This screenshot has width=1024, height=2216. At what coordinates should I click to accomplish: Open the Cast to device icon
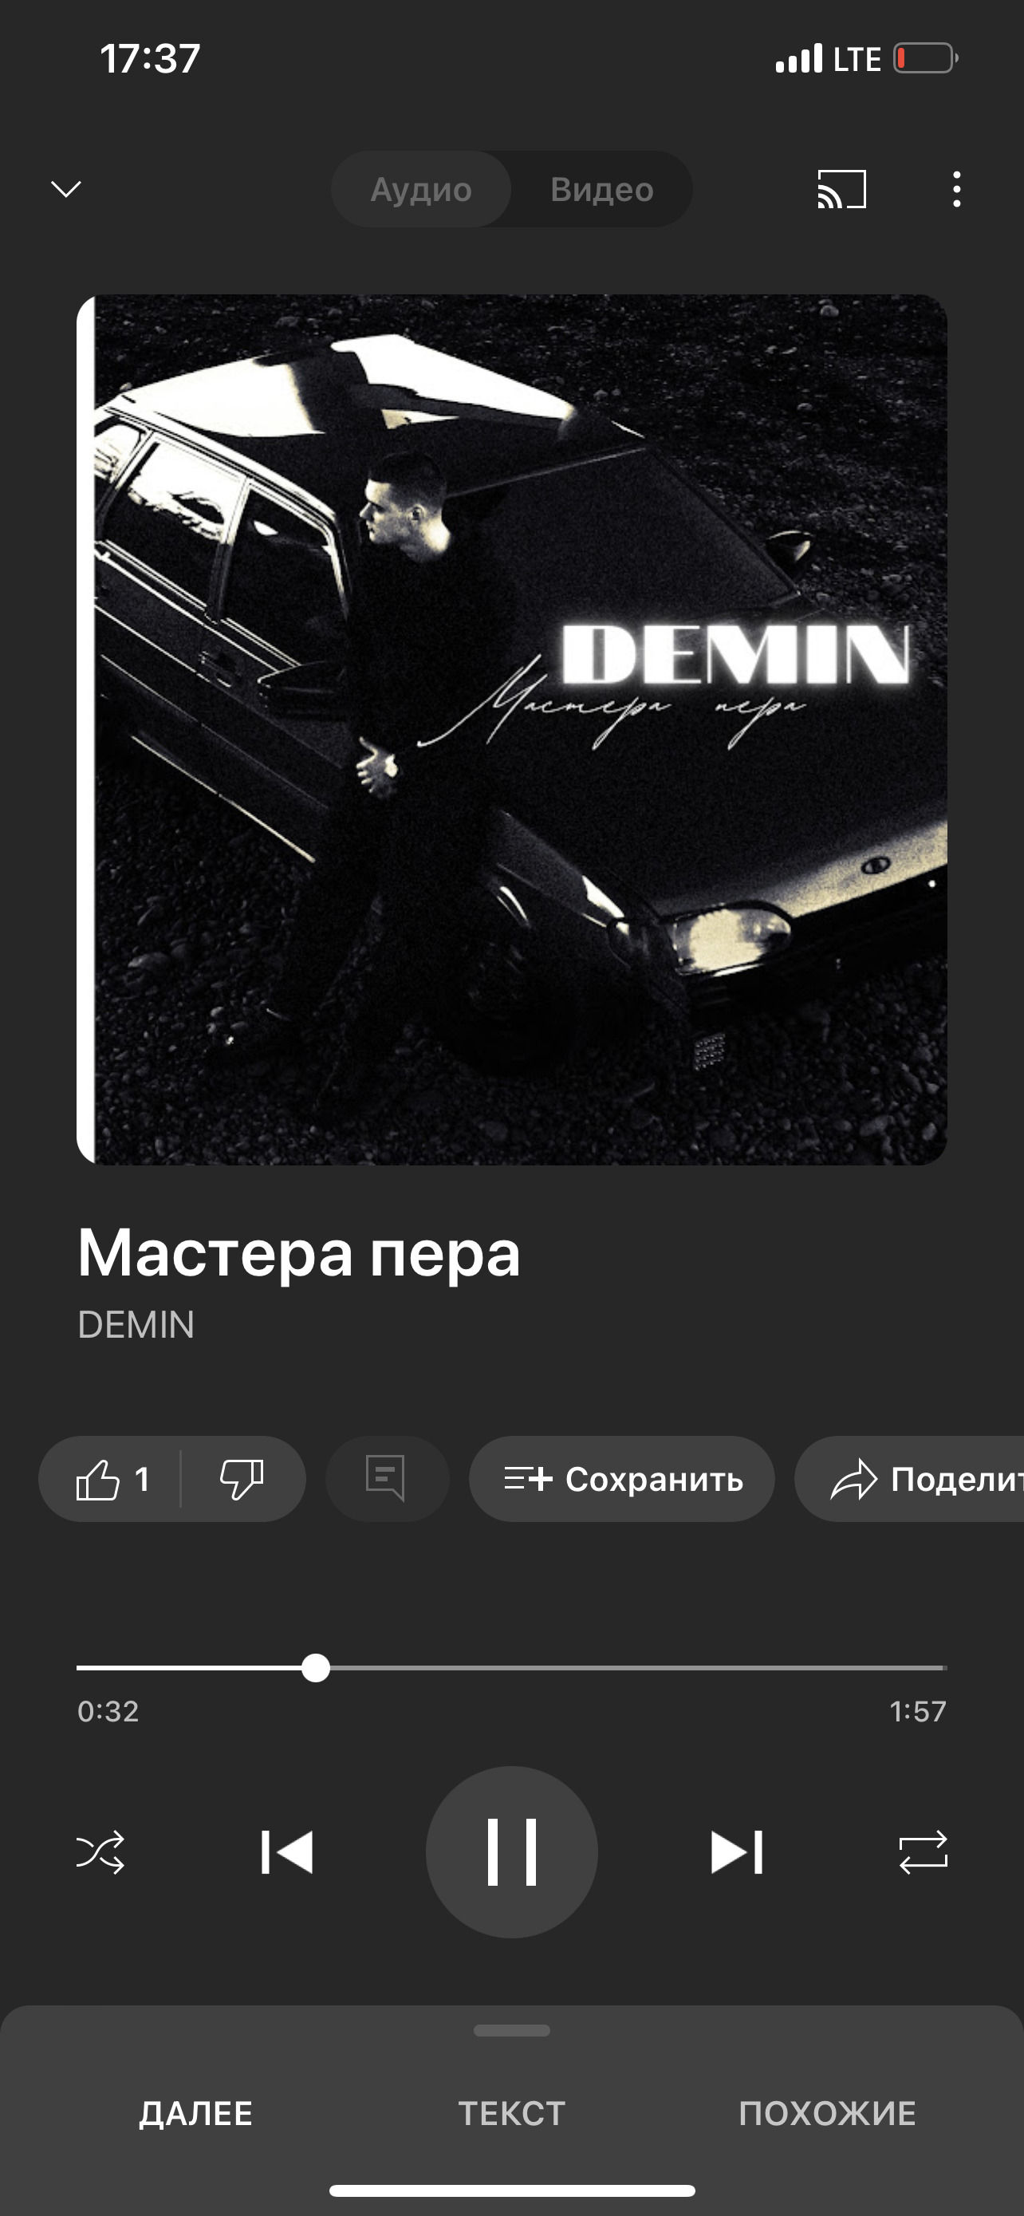tap(841, 188)
